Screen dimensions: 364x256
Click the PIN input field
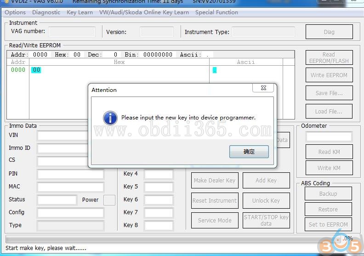tap(70, 174)
